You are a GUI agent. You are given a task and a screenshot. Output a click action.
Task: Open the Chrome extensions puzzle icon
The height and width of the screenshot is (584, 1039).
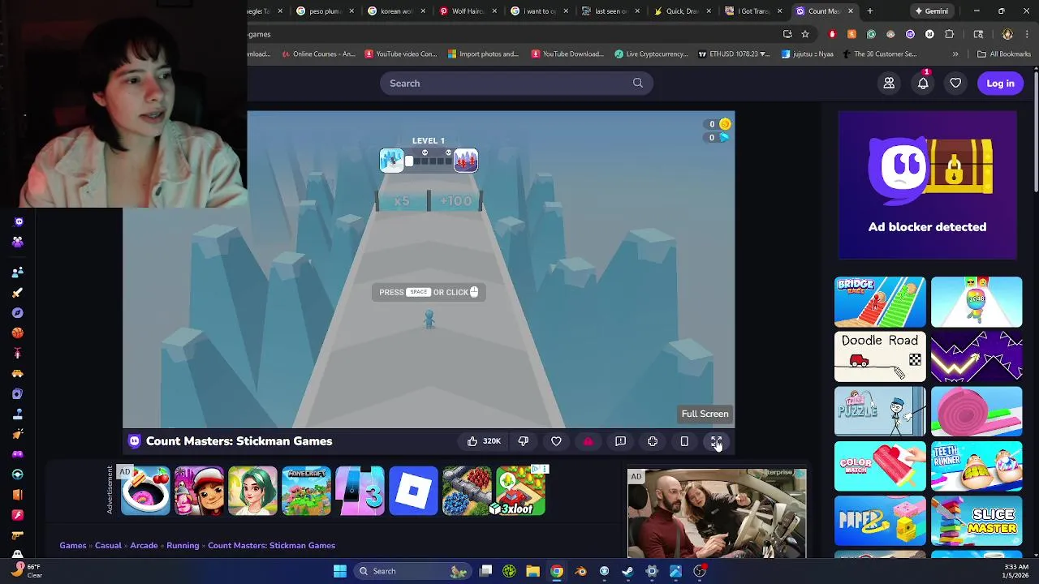(x=949, y=34)
